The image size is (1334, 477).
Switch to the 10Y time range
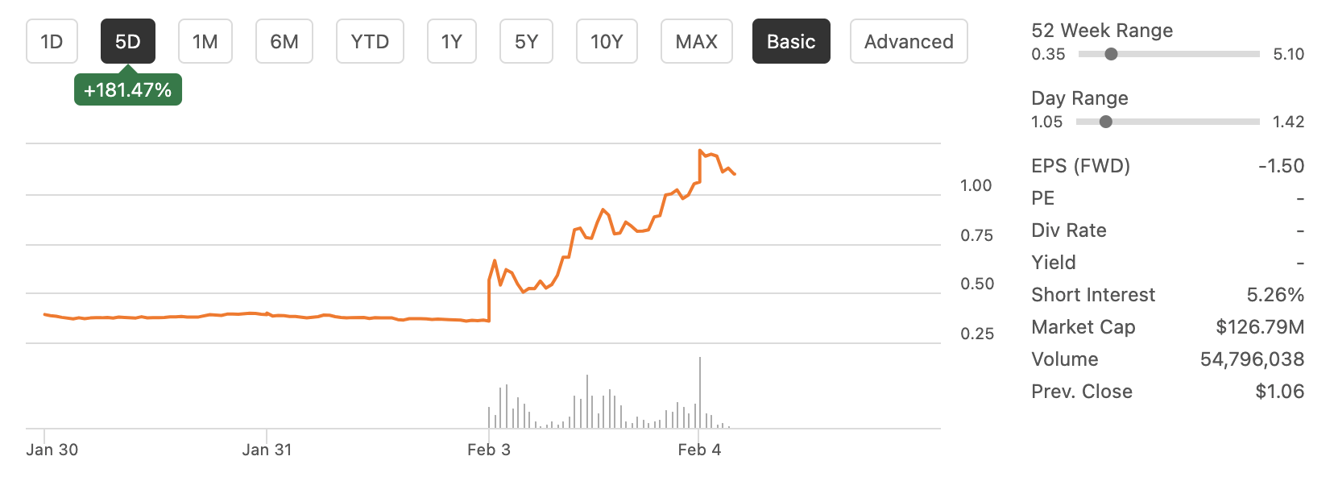click(606, 41)
